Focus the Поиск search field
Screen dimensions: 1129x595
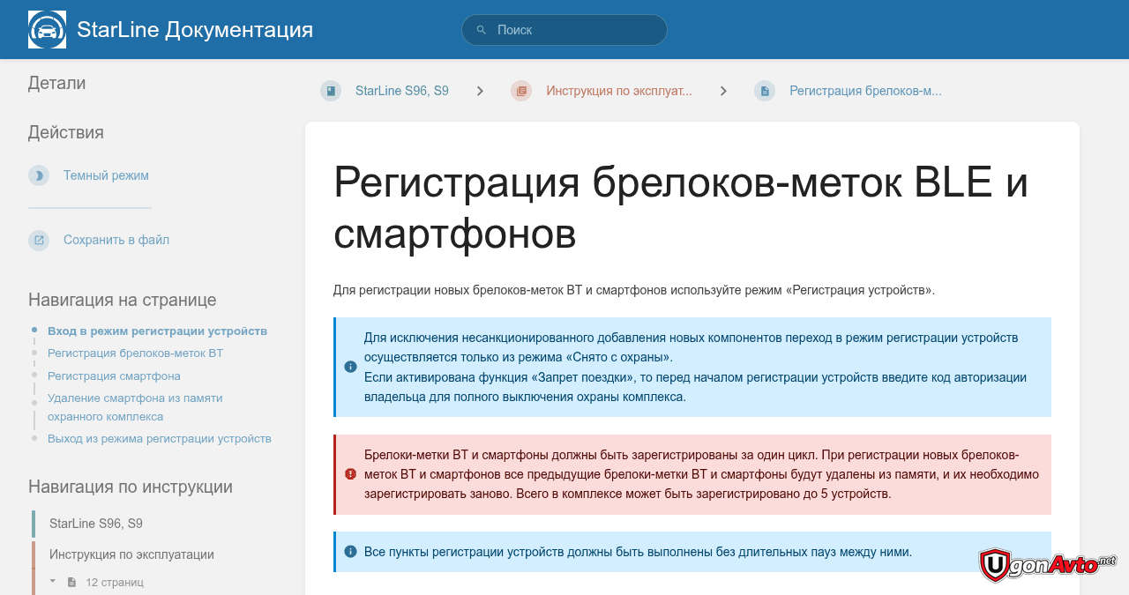pyautogui.click(x=564, y=30)
